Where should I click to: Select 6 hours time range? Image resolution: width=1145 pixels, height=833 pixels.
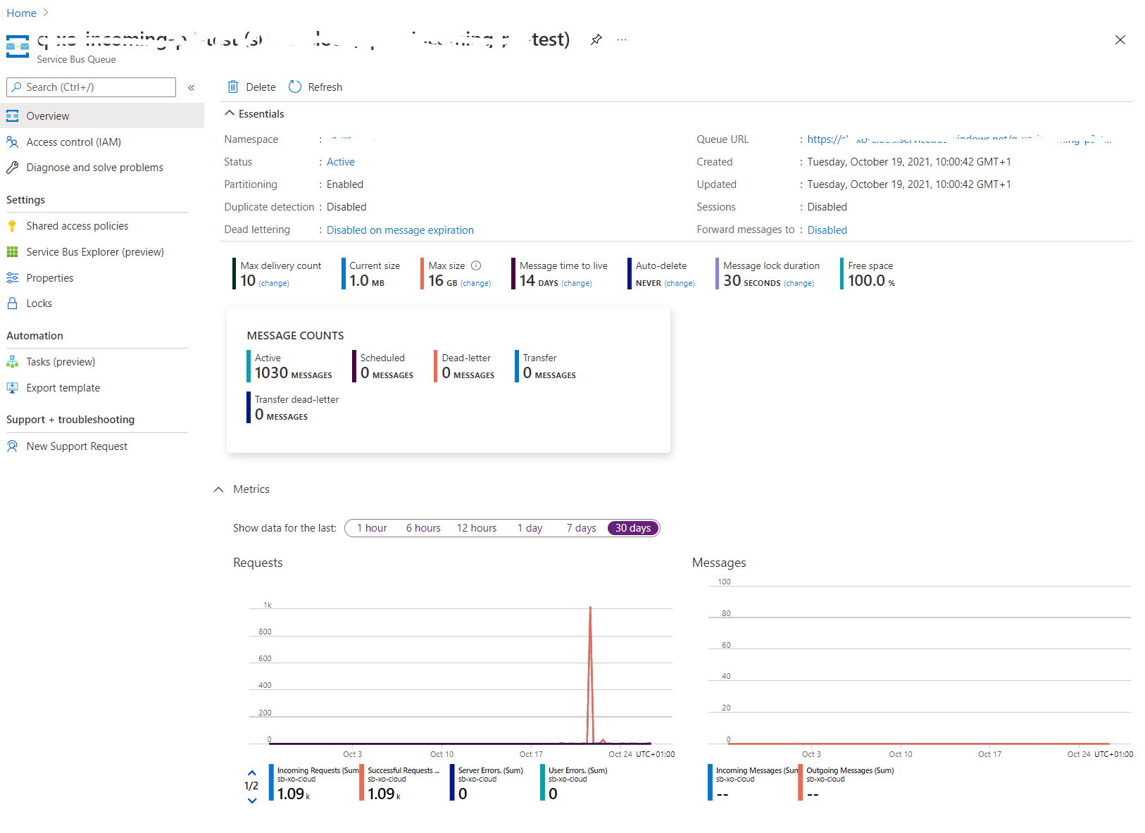[x=423, y=528]
